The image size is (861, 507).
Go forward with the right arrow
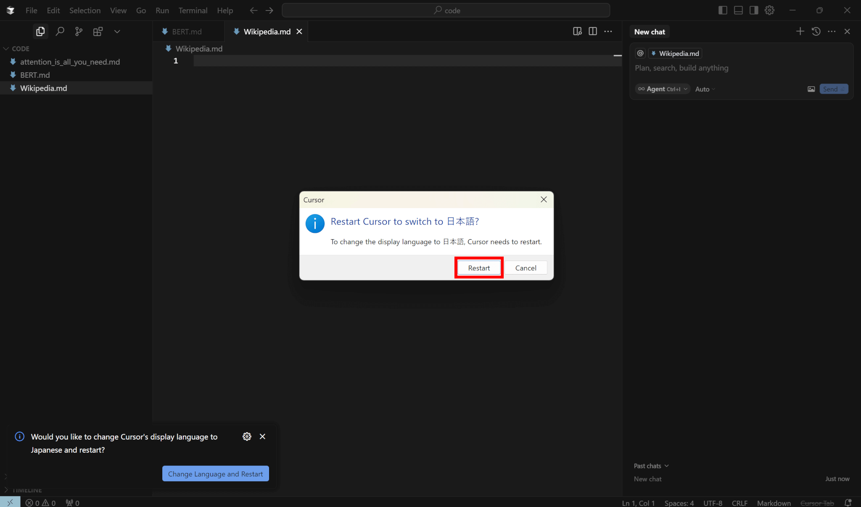(x=269, y=11)
